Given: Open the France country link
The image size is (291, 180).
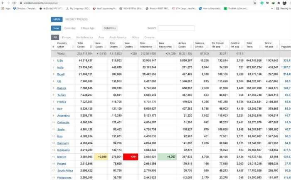Looking at the screenshot, I should pos(62,102).
